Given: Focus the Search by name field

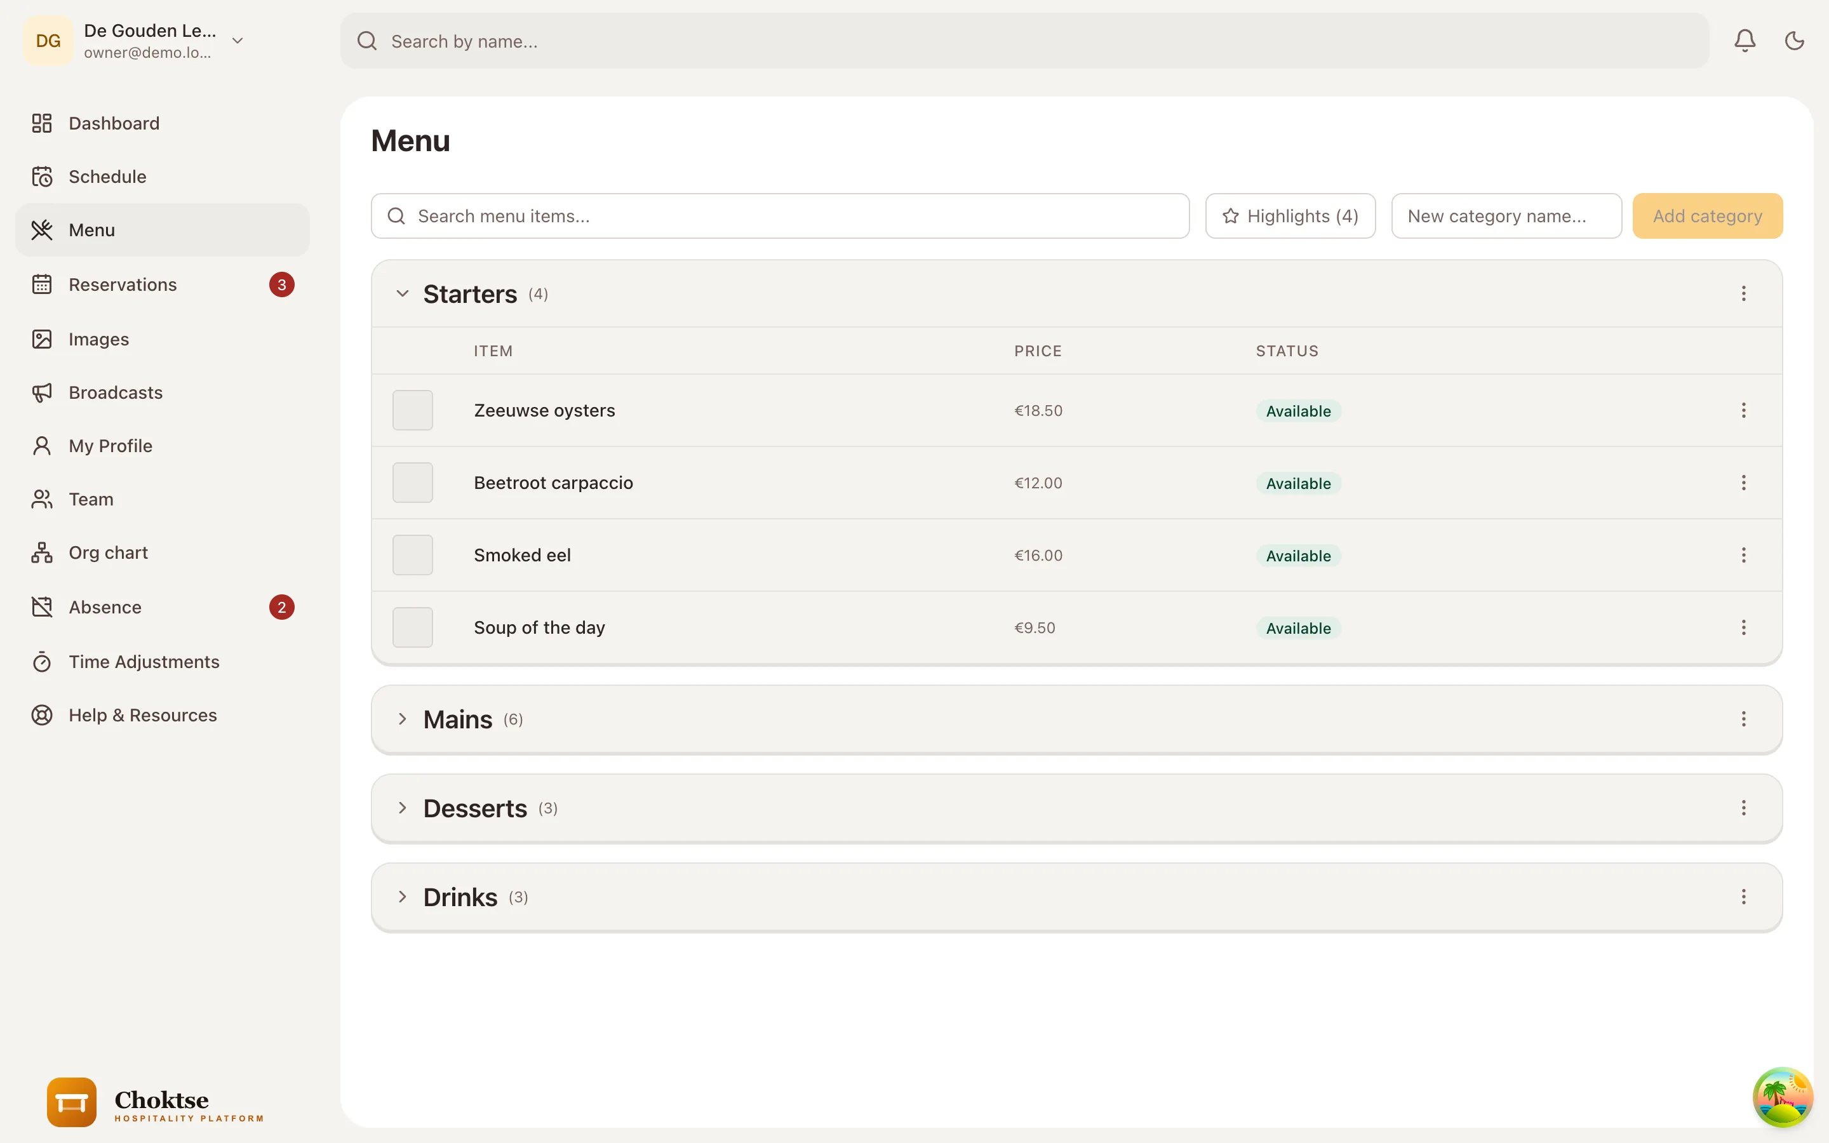Looking at the screenshot, I should [1024, 41].
